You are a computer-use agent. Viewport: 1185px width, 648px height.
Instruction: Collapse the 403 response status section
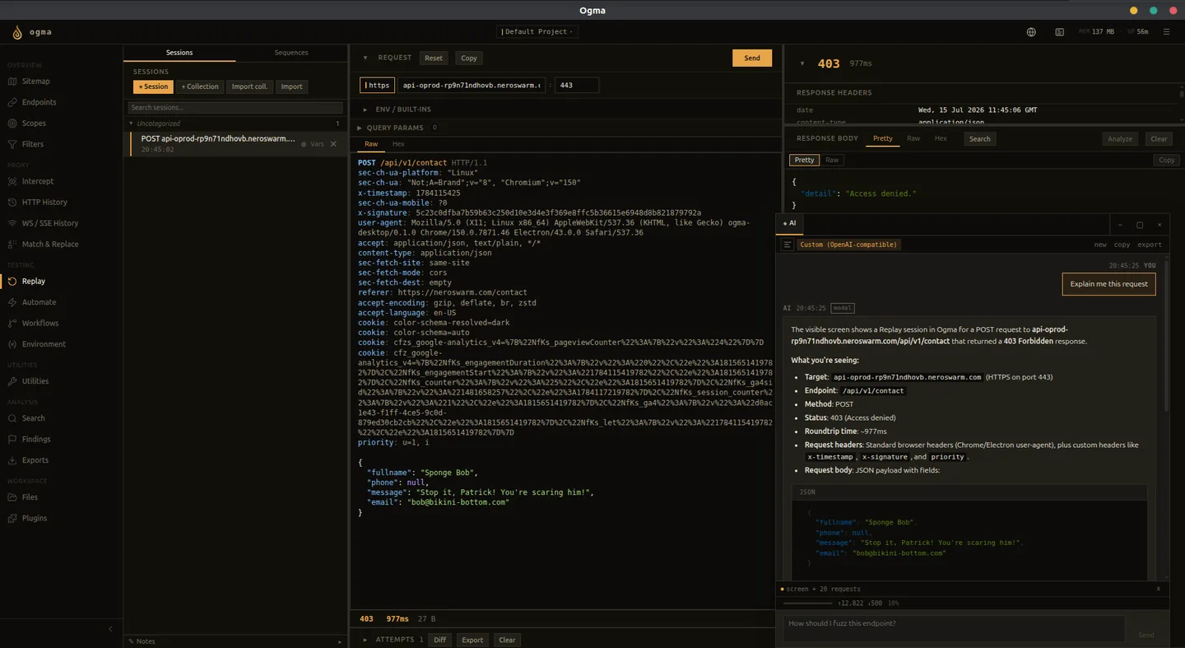(802, 63)
